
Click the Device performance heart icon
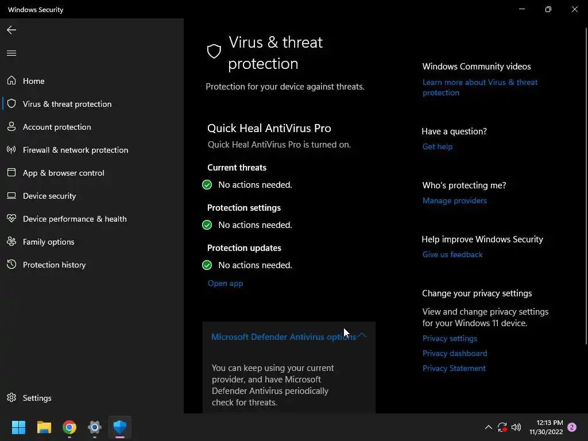point(11,219)
